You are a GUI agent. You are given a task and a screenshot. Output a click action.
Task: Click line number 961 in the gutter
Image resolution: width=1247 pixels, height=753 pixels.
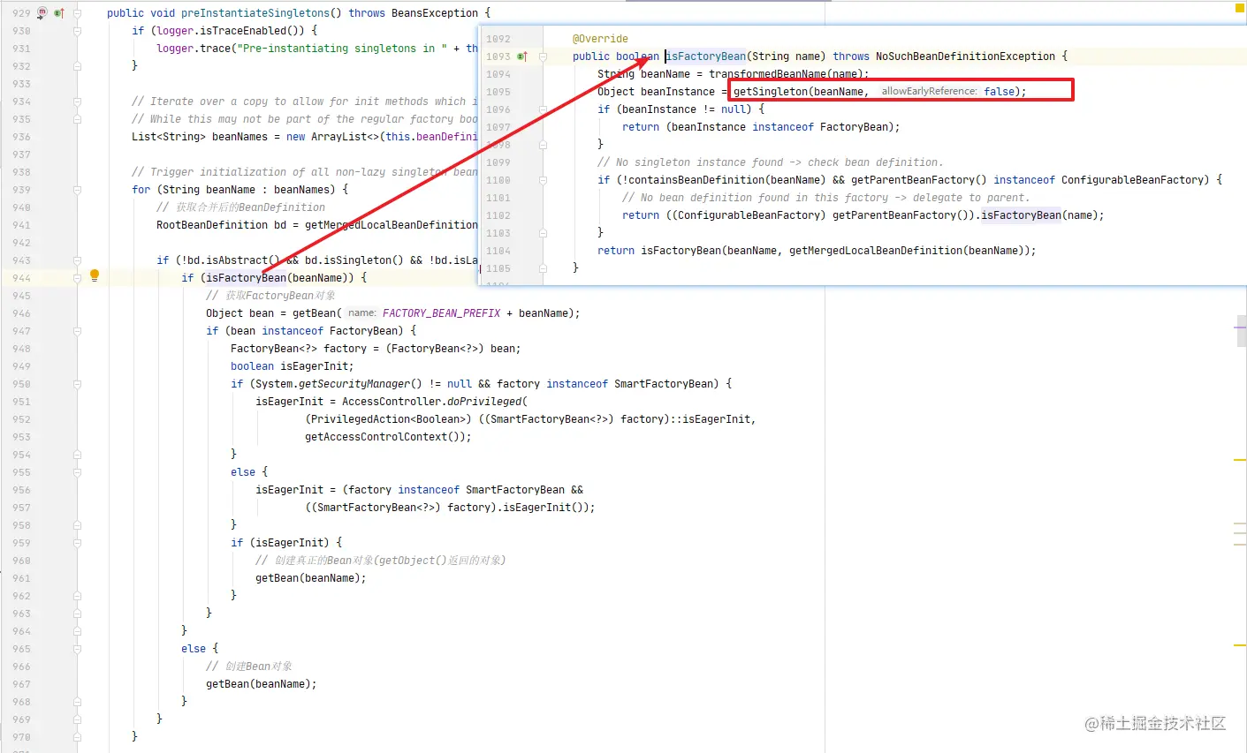tap(20, 578)
